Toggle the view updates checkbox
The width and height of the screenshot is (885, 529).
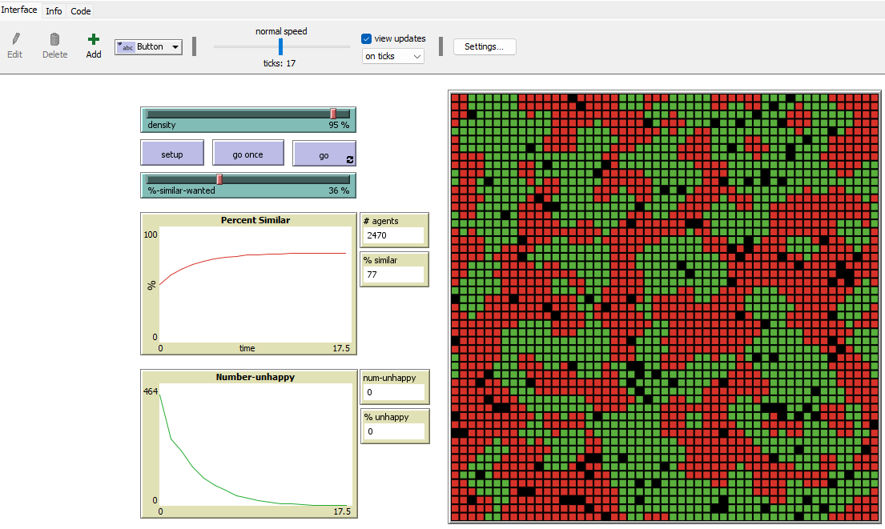(367, 38)
